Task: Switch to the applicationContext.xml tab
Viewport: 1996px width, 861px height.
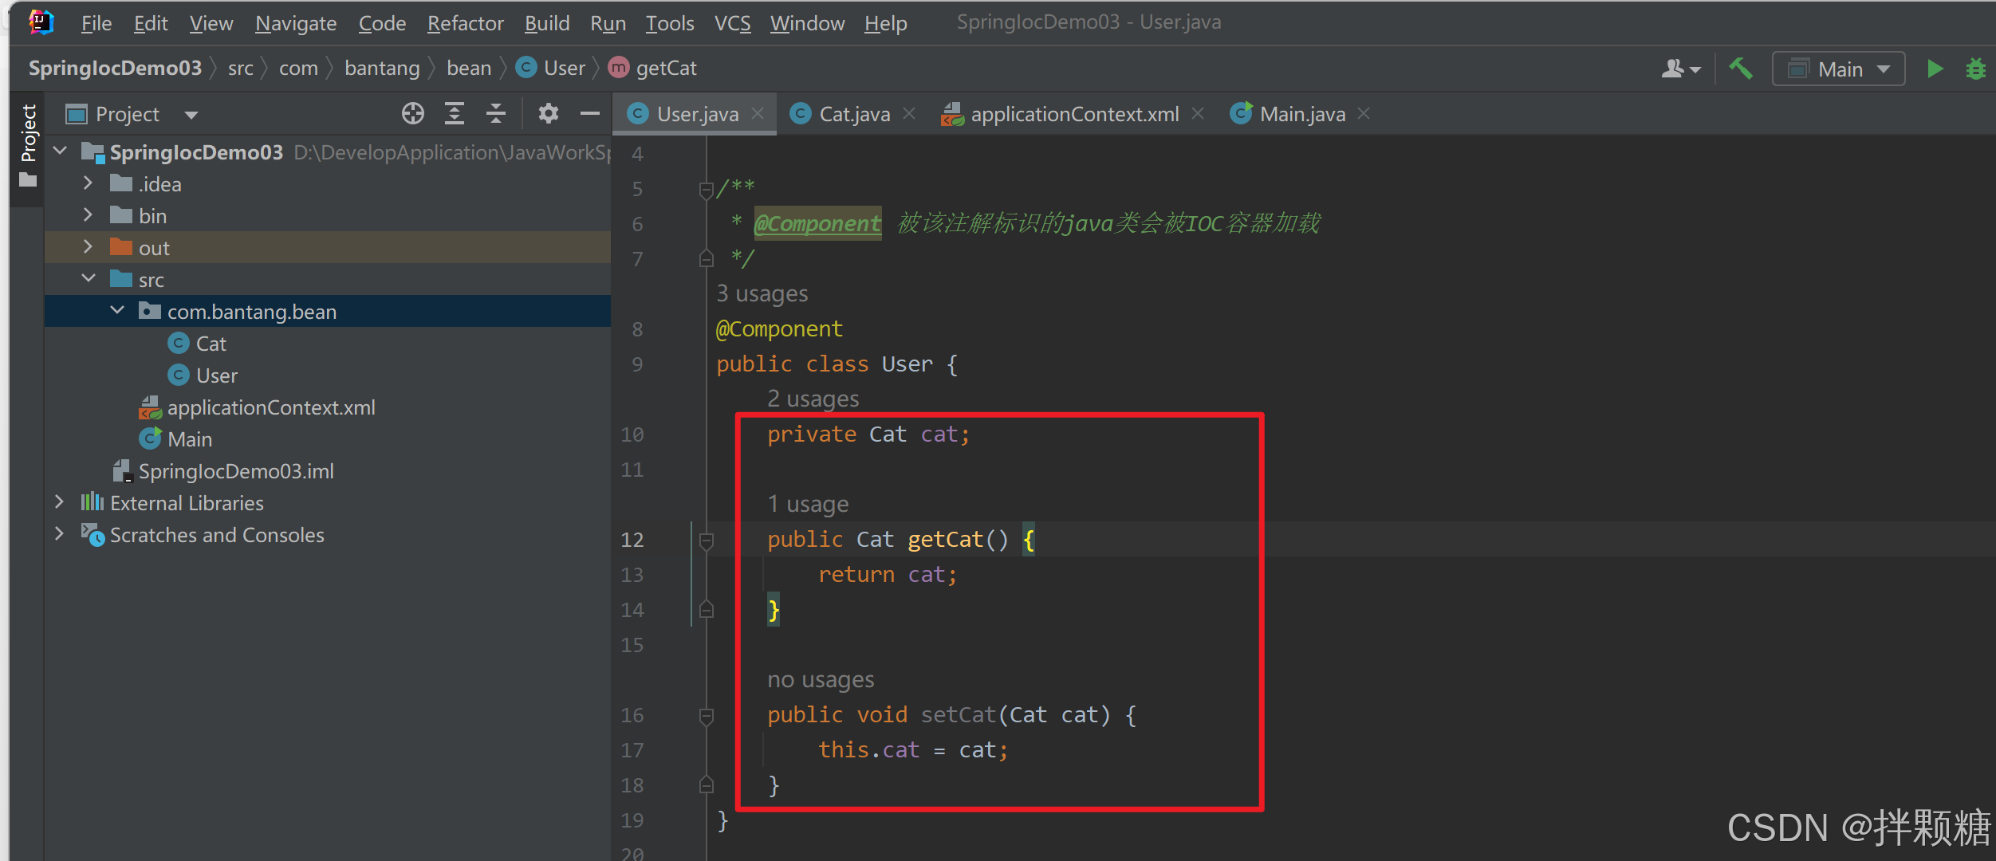Action: pyautogui.click(x=1073, y=114)
